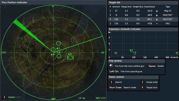Click the Left Ctrl key button
This screenshot has width=179, height=101.
click(x=114, y=71)
